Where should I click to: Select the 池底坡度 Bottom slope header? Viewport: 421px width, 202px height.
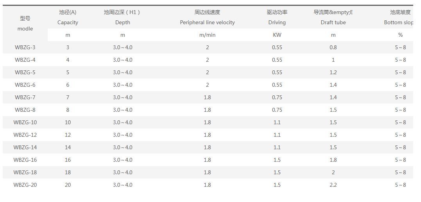pyautogui.click(x=400, y=17)
